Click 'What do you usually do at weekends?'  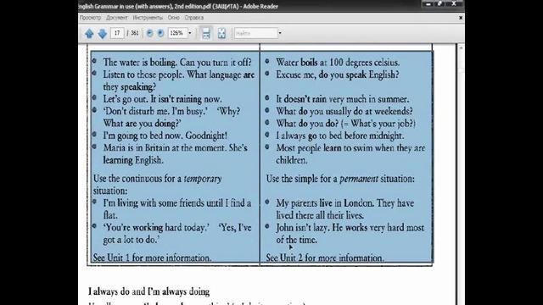point(344,111)
